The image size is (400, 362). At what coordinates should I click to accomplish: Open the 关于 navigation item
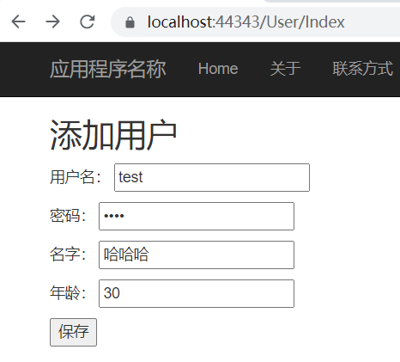pos(285,69)
